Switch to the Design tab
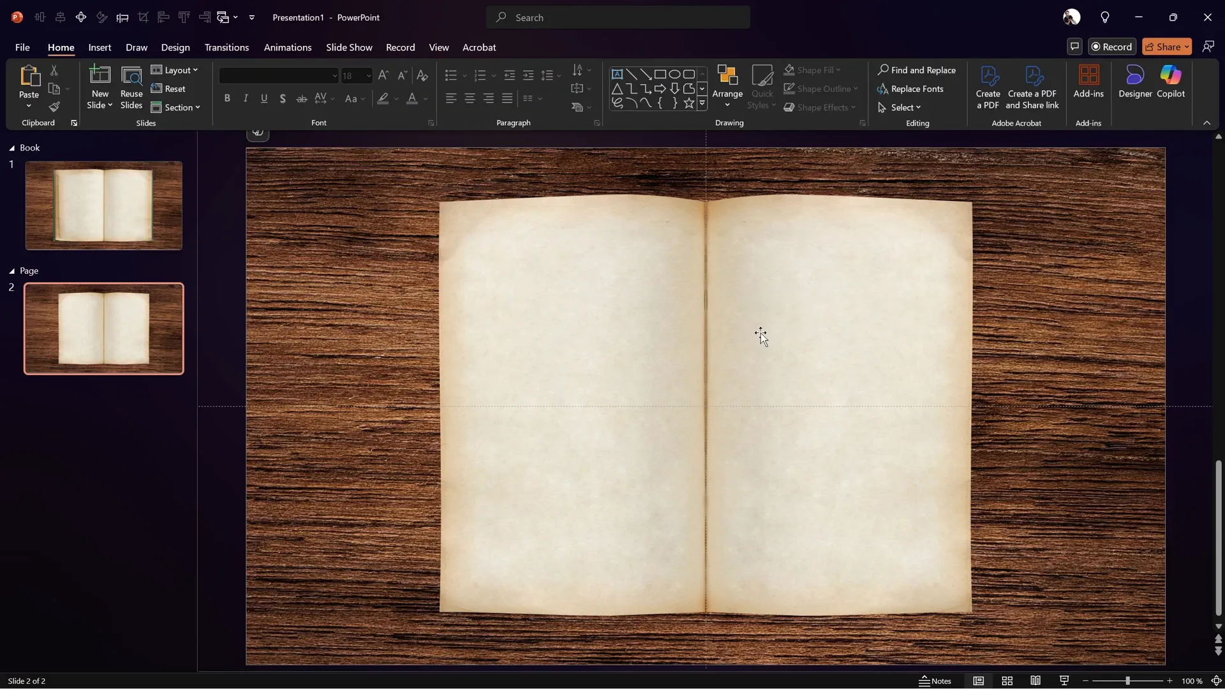This screenshot has height=689, width=1225. point(175,47)
